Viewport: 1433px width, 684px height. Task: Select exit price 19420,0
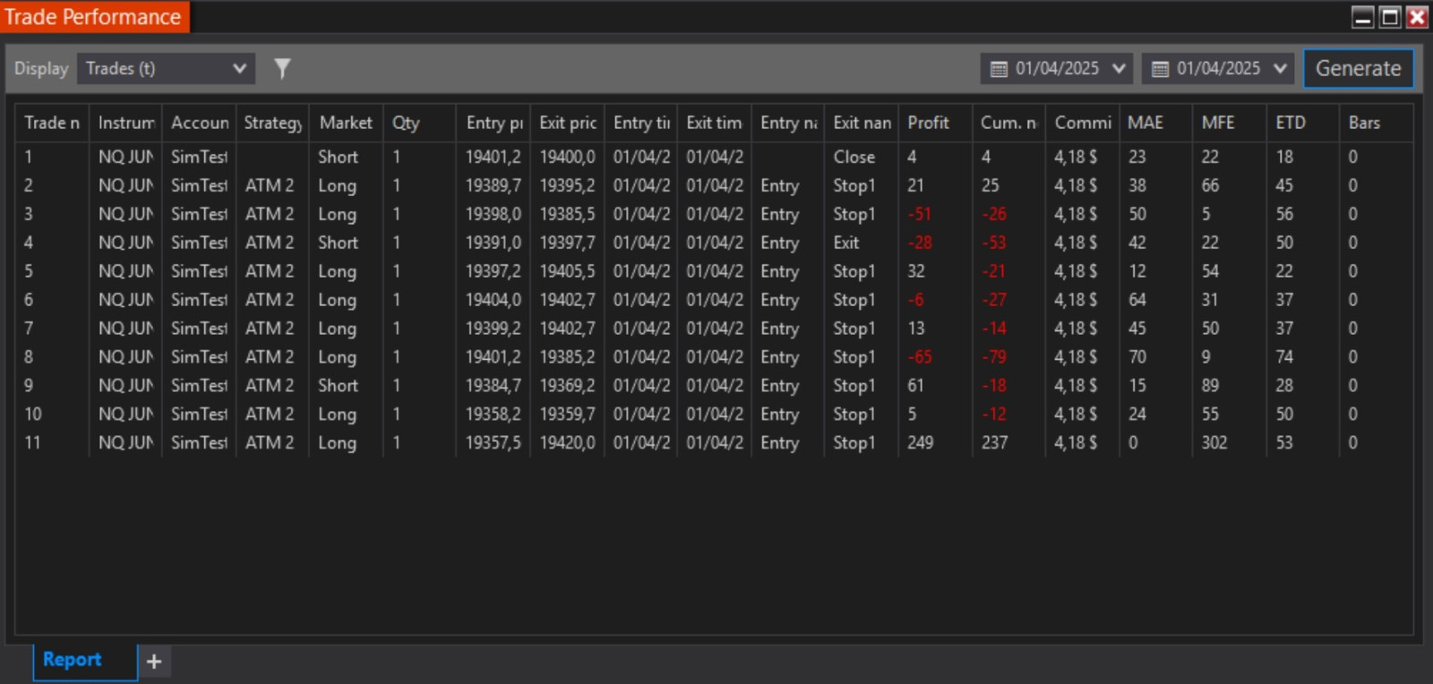pos(567,443)
